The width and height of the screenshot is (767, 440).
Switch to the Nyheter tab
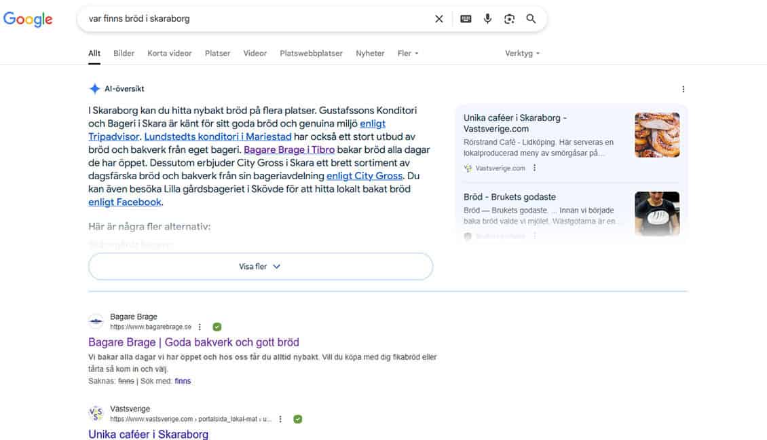pyautogui.click(x=370, y=53)
